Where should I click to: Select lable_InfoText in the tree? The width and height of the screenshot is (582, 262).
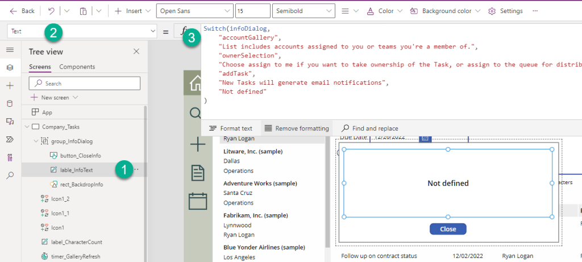pyautogui.click(x=76, y=170)
